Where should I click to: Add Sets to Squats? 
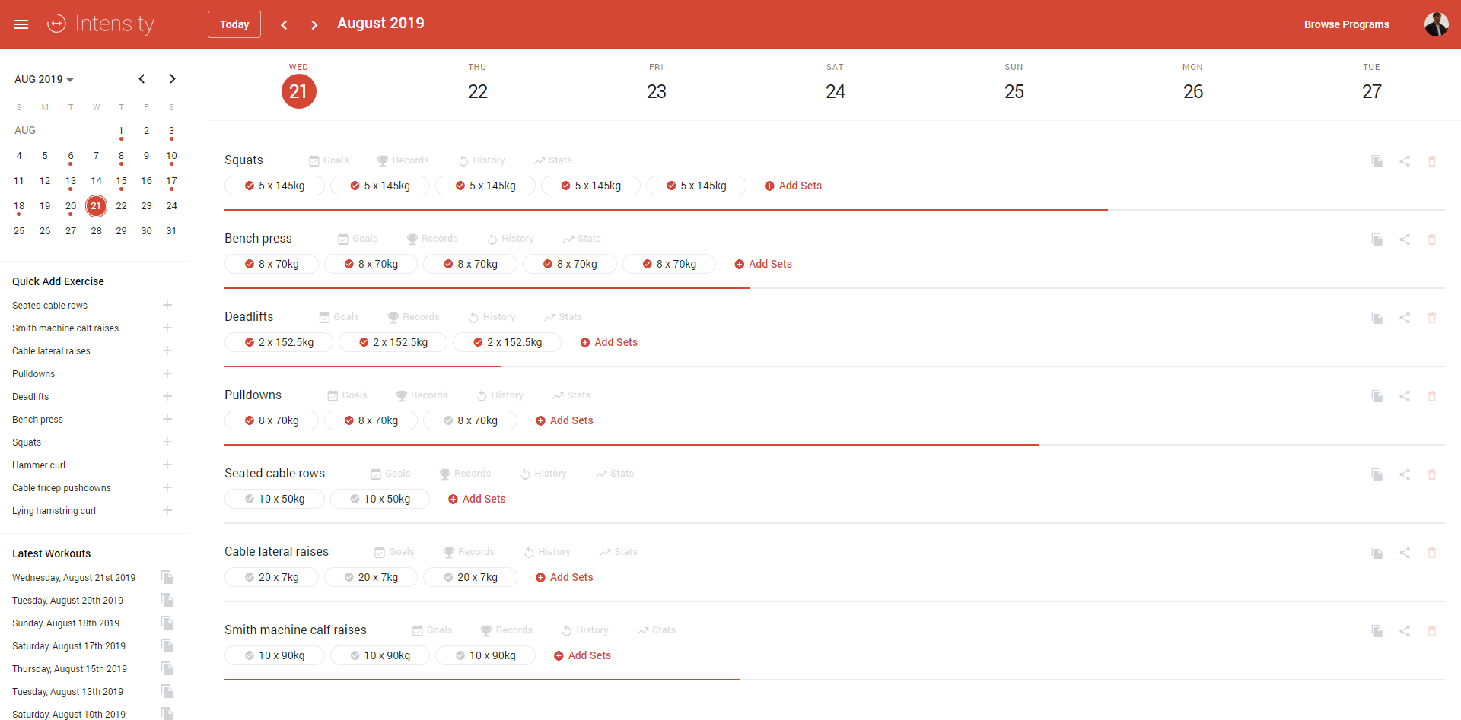(x=793, y=186)
